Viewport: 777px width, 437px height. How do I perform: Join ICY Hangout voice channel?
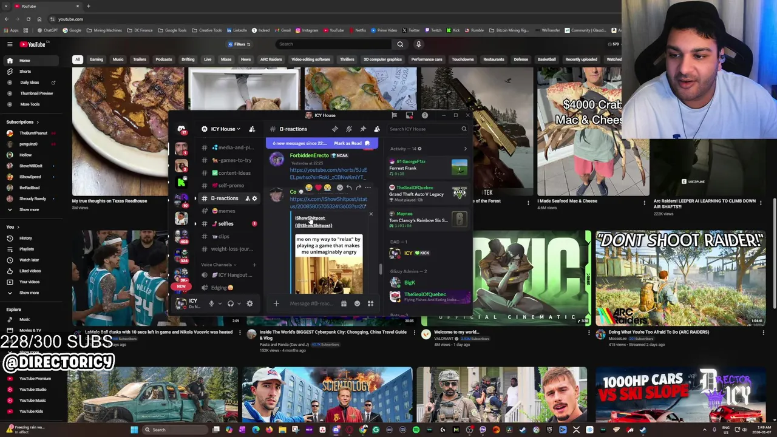228,275
